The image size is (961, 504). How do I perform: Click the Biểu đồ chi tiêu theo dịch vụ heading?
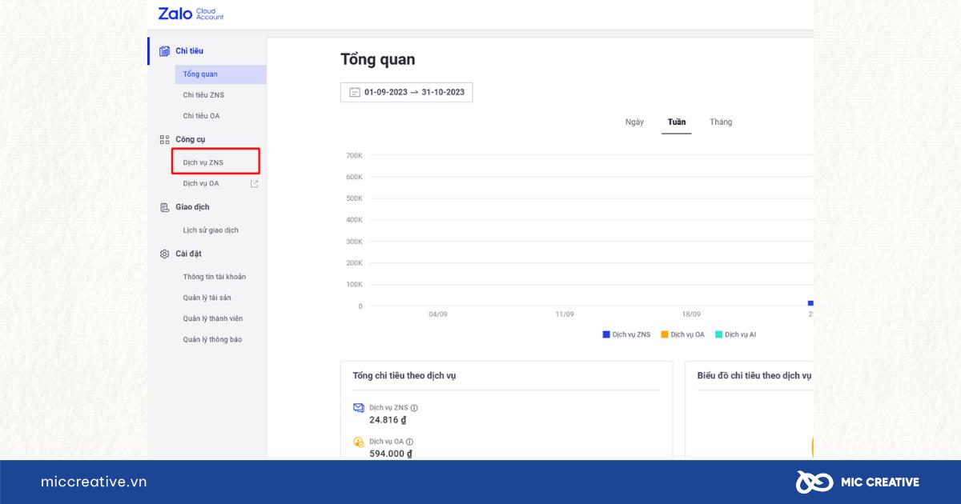[754, 375]
